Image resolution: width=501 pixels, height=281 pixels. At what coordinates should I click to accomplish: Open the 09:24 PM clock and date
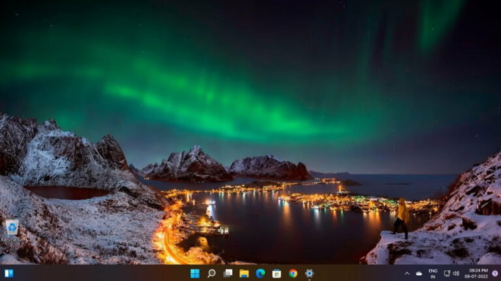[x=476, y=274]
